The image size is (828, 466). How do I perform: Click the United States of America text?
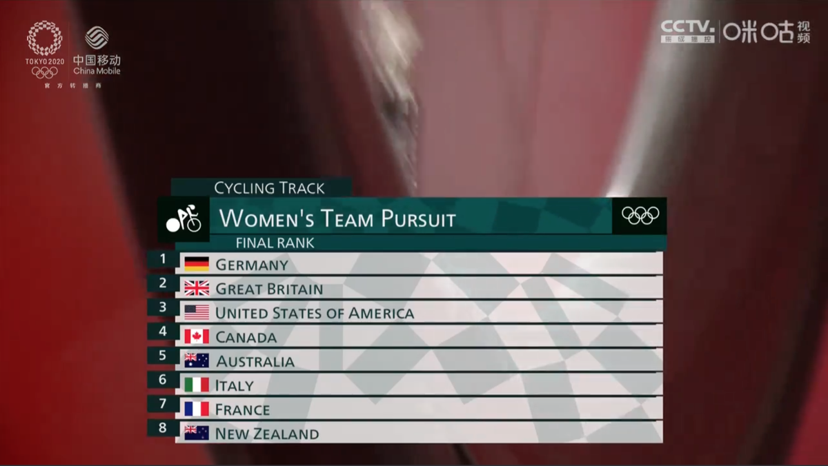pos(315,313)
